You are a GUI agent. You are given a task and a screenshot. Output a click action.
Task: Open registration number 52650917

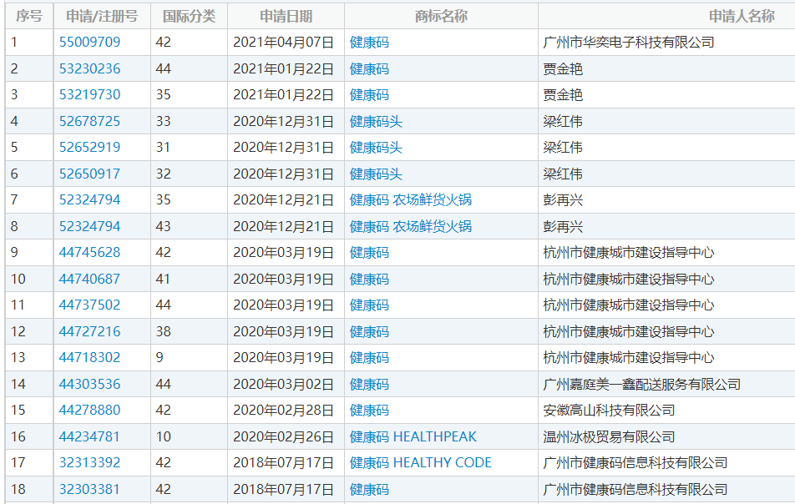click(89, 174)
